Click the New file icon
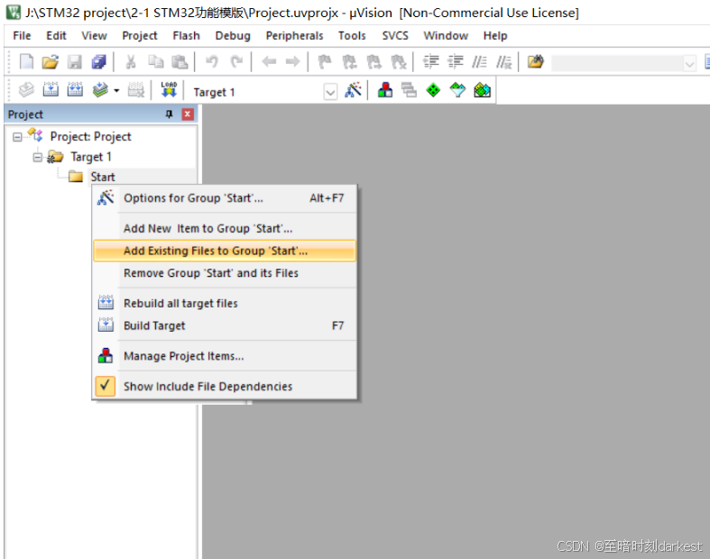The width and height of the screenshot is (710, 559). pyautogui.click(x=26, y=61)
